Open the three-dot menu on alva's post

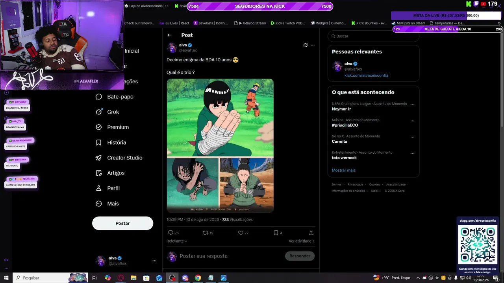coord(313,45)
